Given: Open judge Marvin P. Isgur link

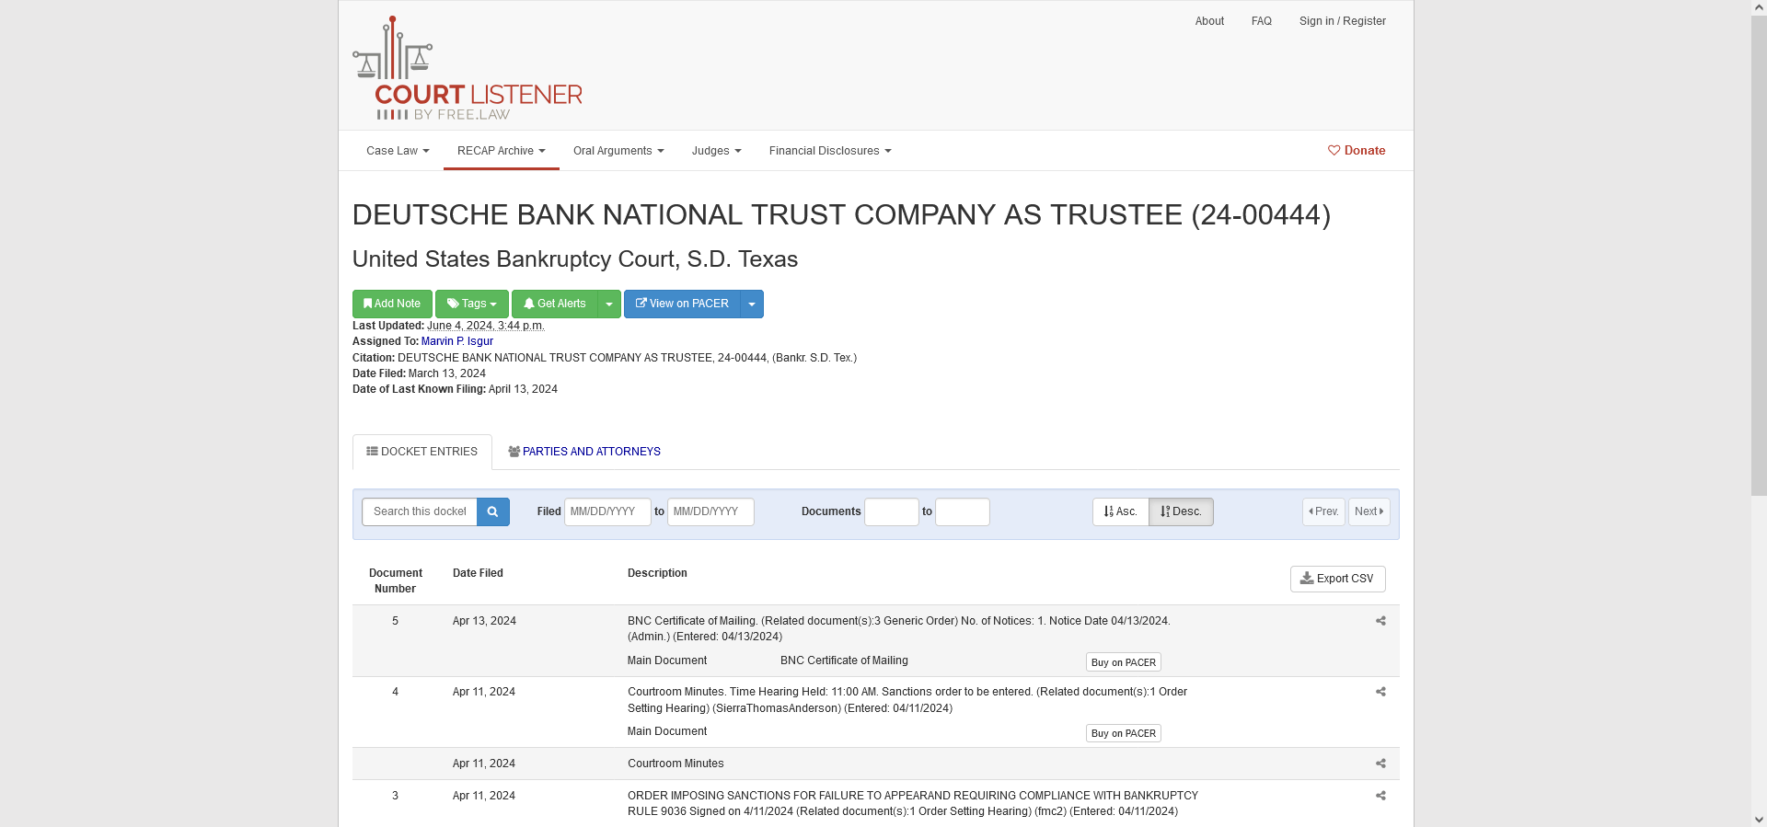Looking at the screenshot, I should (x=457, y=341).
